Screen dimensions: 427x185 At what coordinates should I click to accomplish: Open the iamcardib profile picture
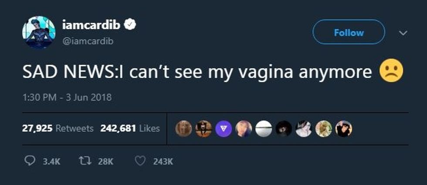tap(39, 33)
